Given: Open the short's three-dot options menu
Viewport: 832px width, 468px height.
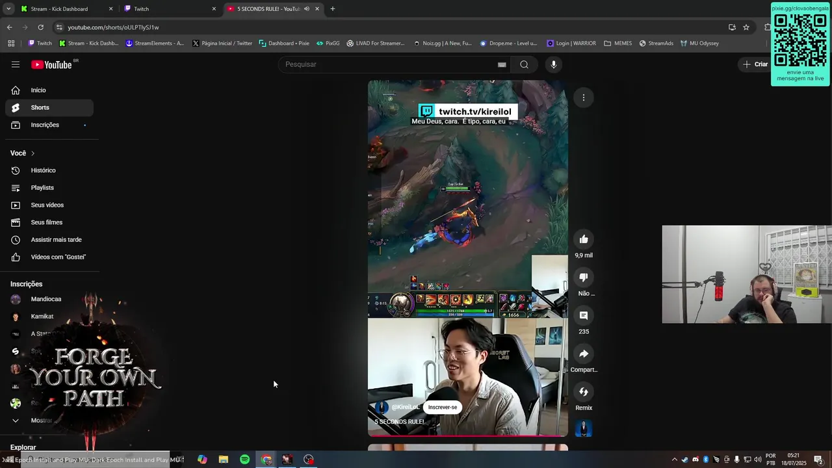Looking at the screenshot, I should pos(584,97).
